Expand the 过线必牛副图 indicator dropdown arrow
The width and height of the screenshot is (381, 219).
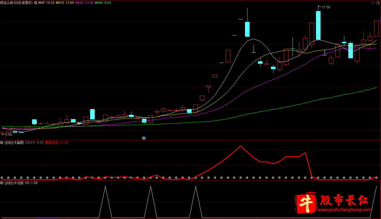(2, 142)
